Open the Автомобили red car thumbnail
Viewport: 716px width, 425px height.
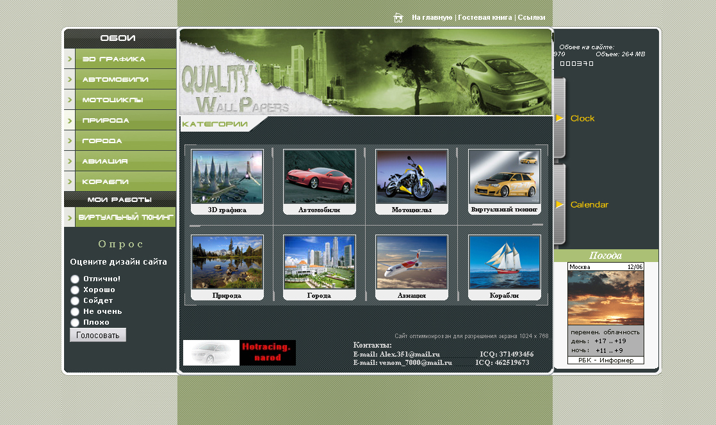319,176
